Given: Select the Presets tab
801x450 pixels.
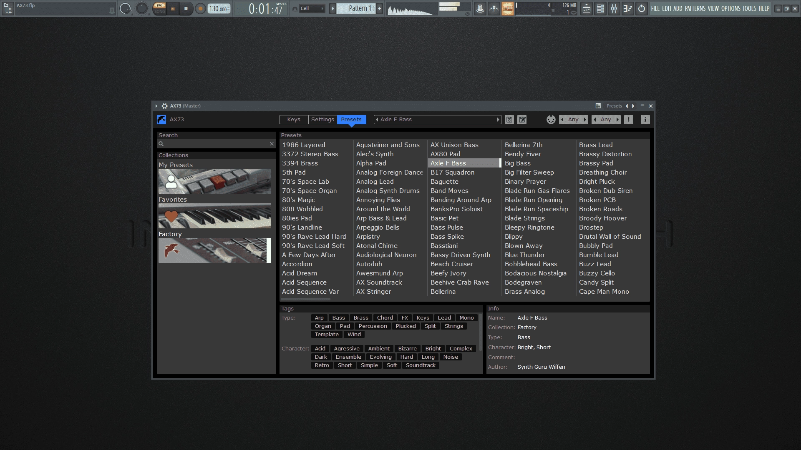Looking at the screenshot, I should coord(351,120).
